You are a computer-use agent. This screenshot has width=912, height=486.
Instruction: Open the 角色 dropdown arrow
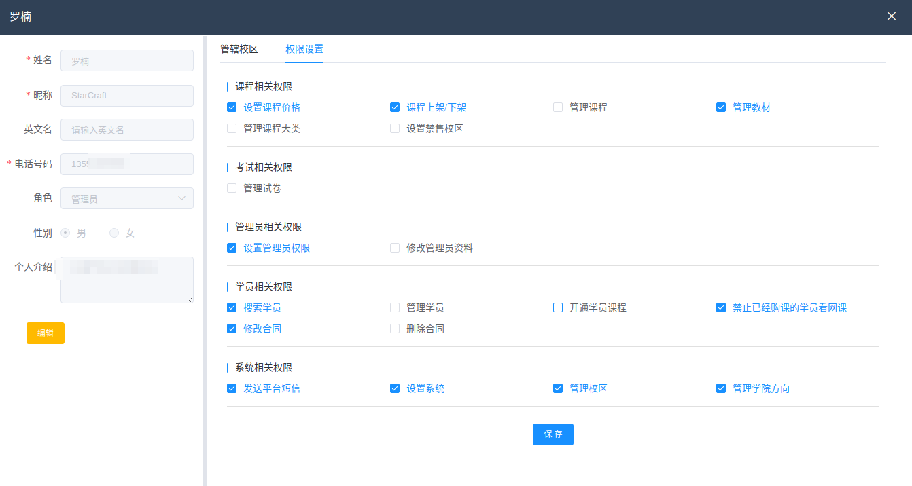[x=181, y=198]
